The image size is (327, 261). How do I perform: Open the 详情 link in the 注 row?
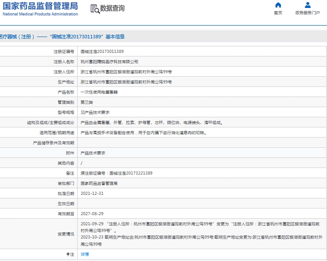85,254
